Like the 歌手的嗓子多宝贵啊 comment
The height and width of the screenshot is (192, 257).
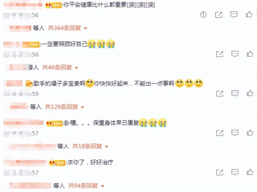click(250, 93)
